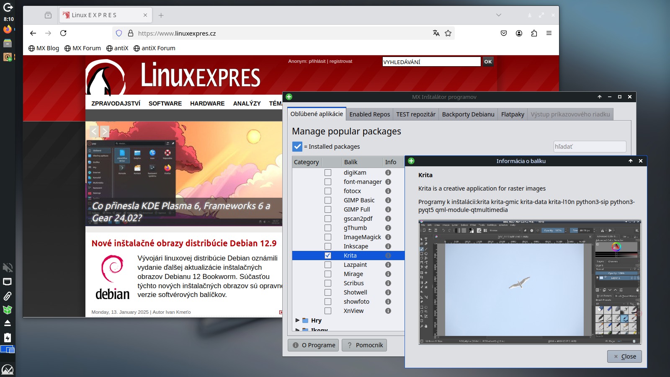This screenshot has height=377, width=670.
Task: Switch to TEST repozitár tab
Action: 416,114
